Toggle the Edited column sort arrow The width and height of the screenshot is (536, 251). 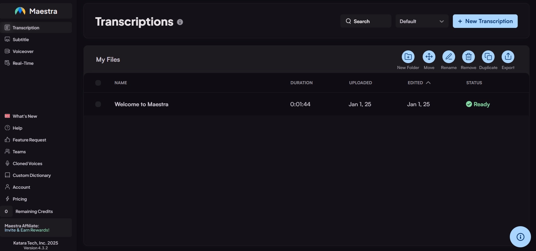(x=428, y=83)
